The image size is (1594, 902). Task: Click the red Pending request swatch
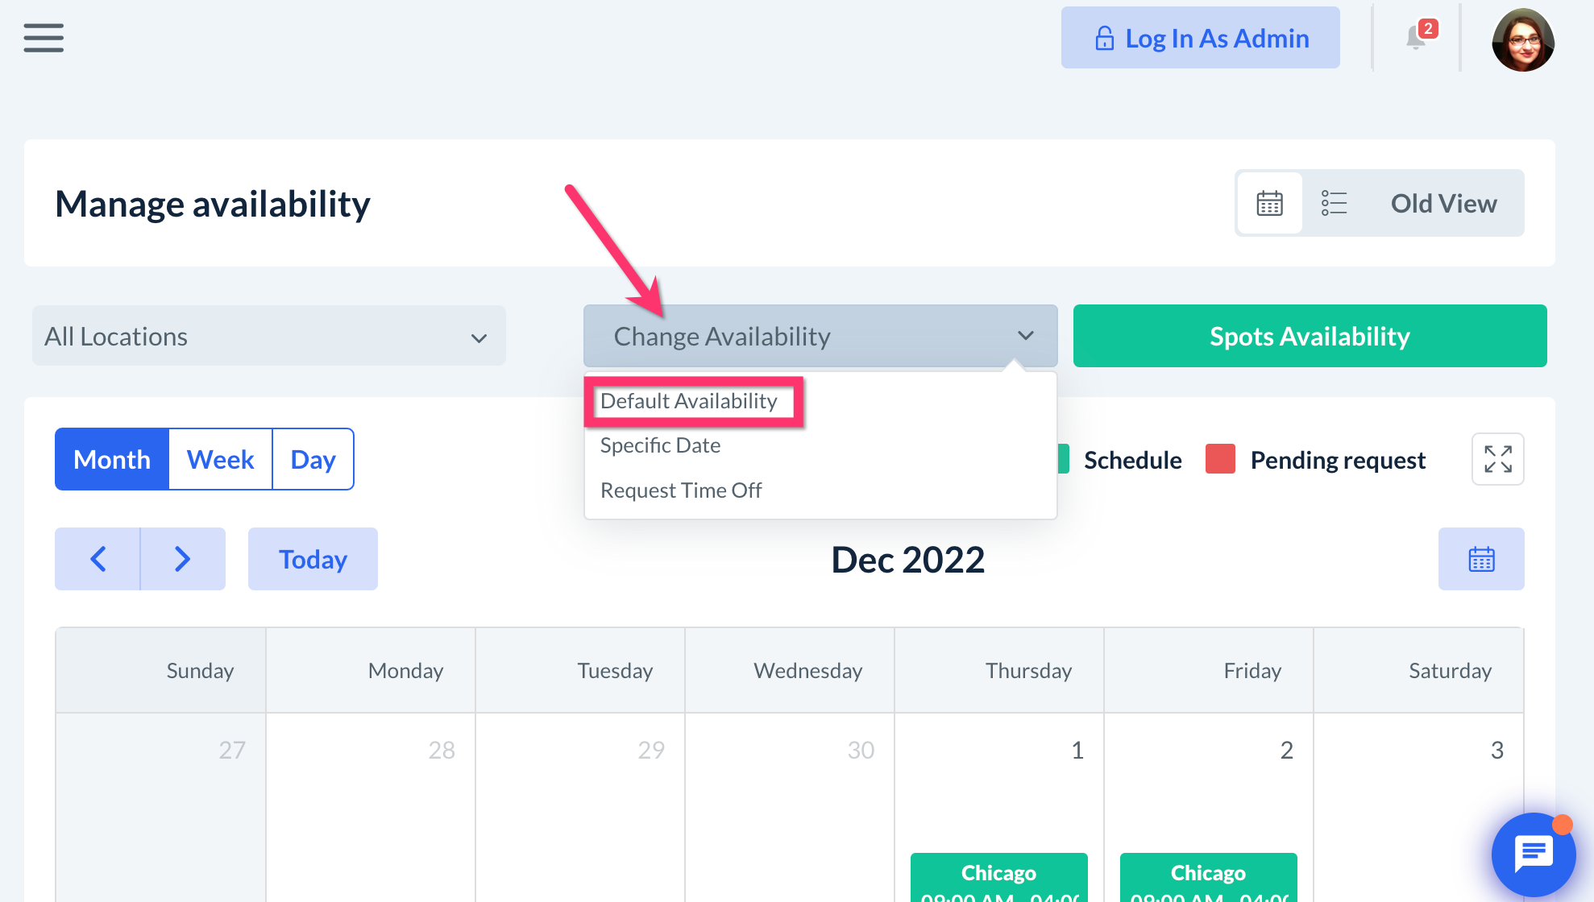coord(1220,459)
